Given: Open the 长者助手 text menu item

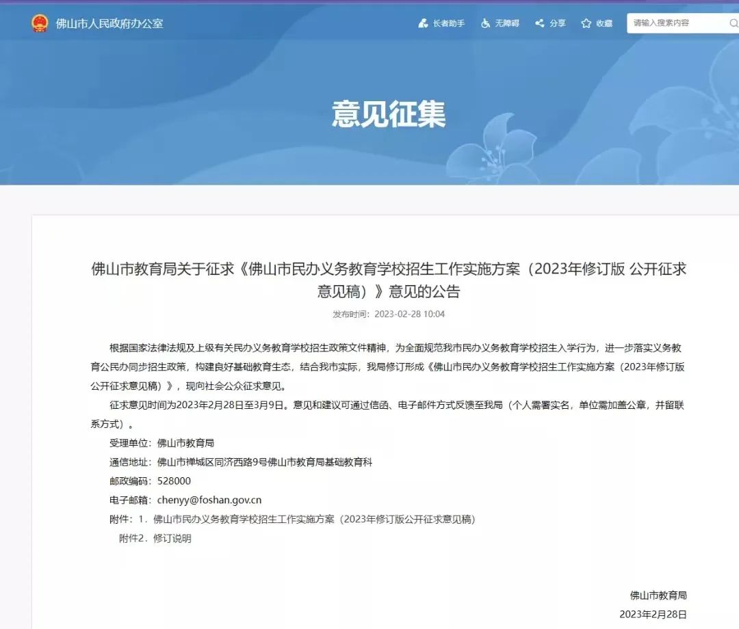Looking at the screenshot, I should [x=449, y=23].
